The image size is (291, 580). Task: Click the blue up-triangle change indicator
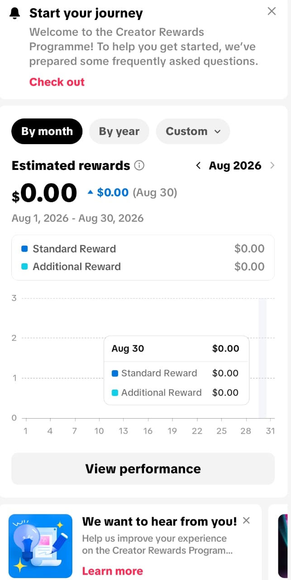tap(90, 193)
